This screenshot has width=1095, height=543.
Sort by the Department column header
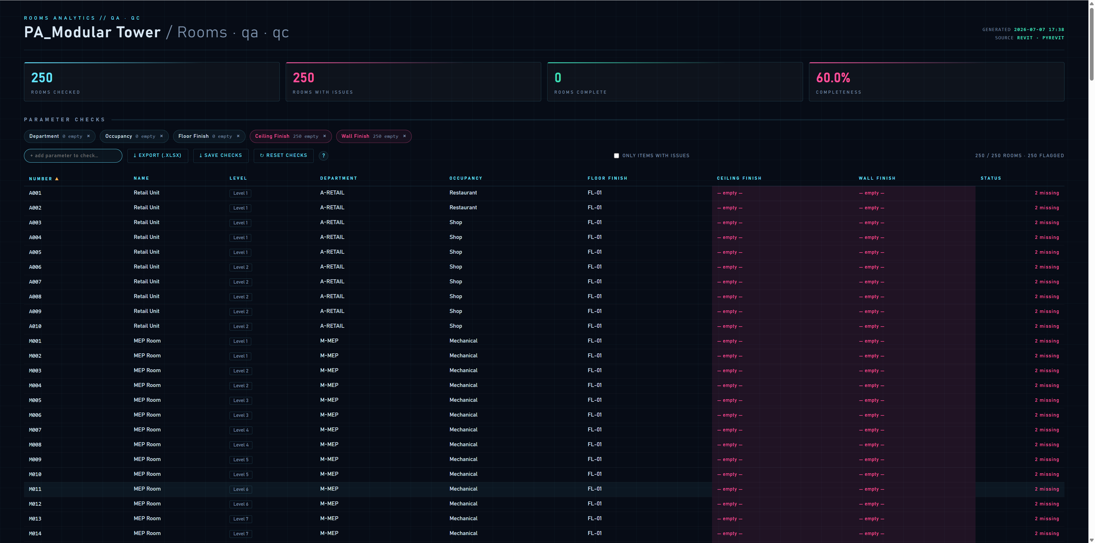(x=338, y=178)
